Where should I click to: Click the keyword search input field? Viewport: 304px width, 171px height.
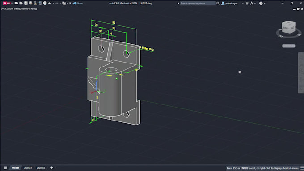[x=198, y=3]
